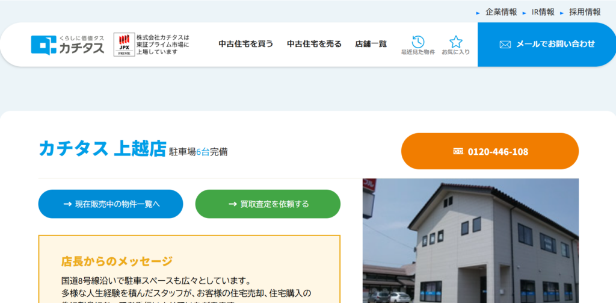Open 店舗一覧 menu

371,44
